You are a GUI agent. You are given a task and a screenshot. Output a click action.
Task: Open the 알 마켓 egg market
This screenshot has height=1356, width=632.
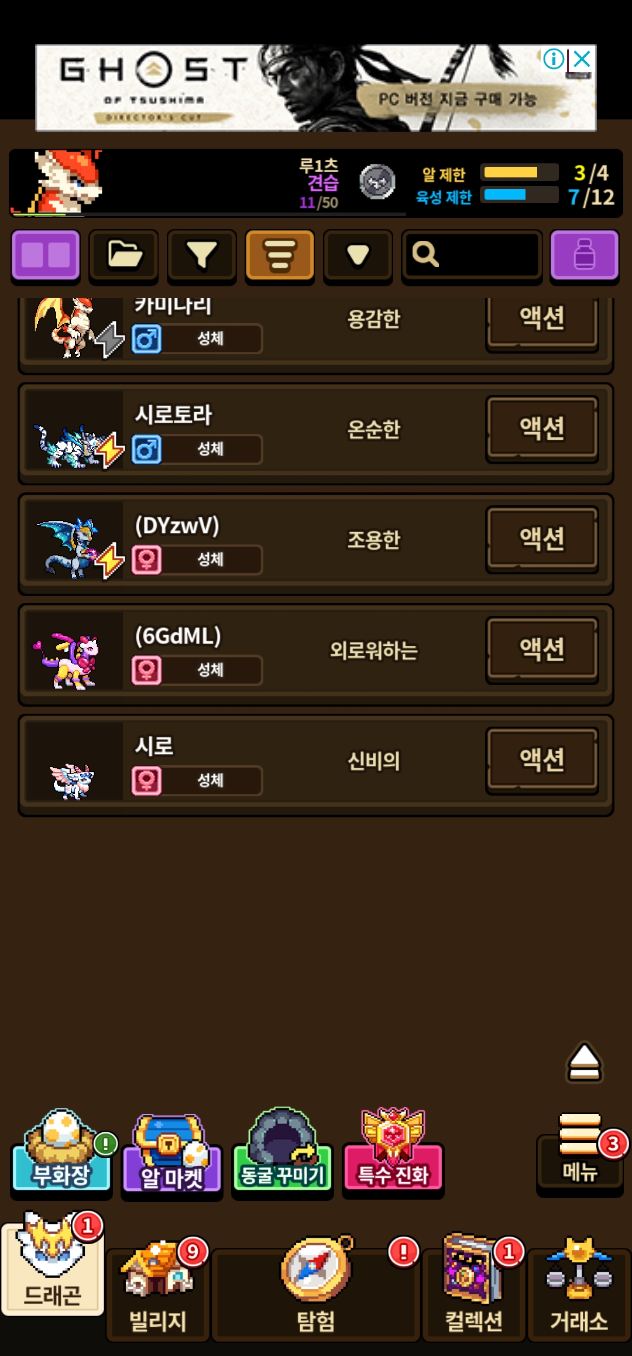[x=172, y=1153]
